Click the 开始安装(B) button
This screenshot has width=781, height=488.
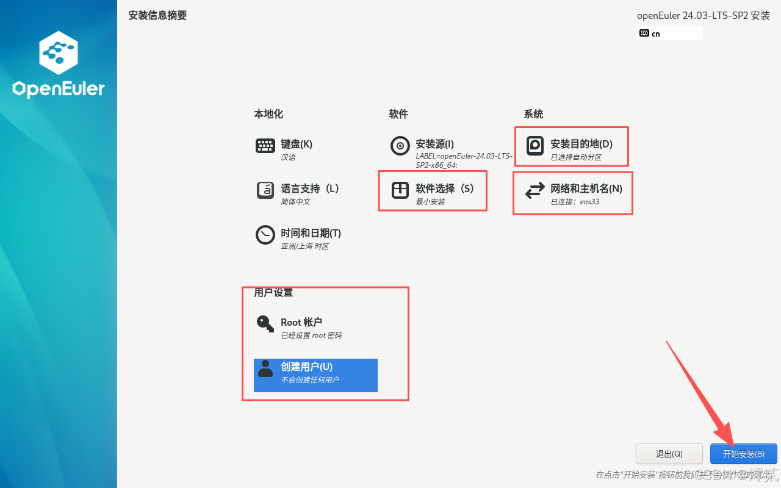(x=744, y=454)
